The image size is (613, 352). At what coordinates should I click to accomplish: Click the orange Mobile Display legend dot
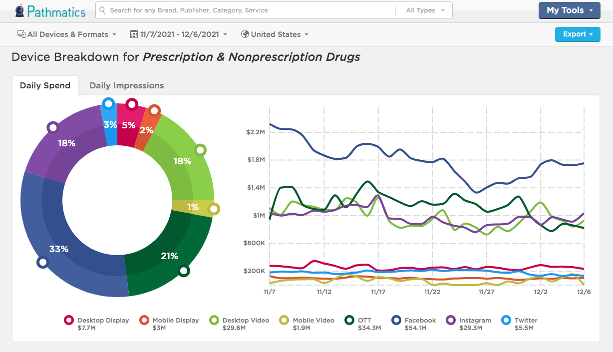pos(145,320)
